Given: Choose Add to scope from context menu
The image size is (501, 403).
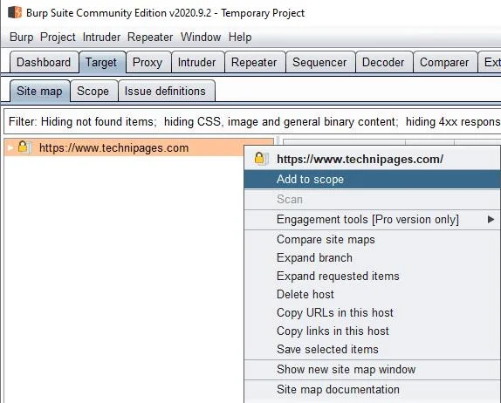Looking at the screenshot, I should point(372,180).
